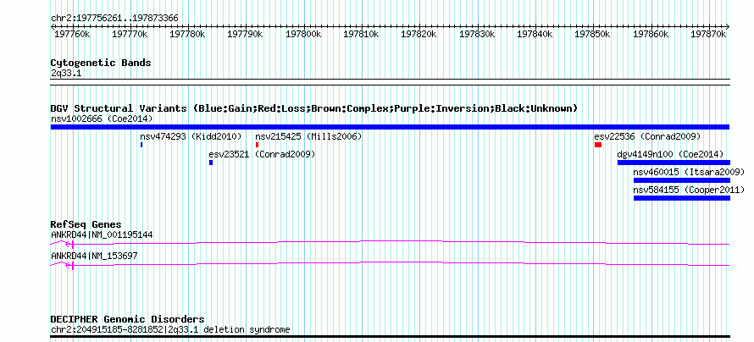Click the 197780k ruler position
This screenshot has width=754, height=342.
click(x=187, y=34)
